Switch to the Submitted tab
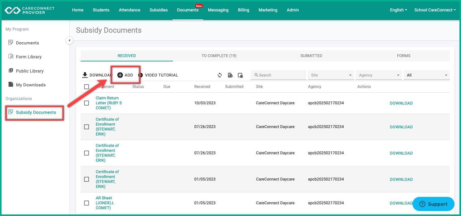Screen dimensions: 461x216 pyautogui.click(x=311, y=56)
